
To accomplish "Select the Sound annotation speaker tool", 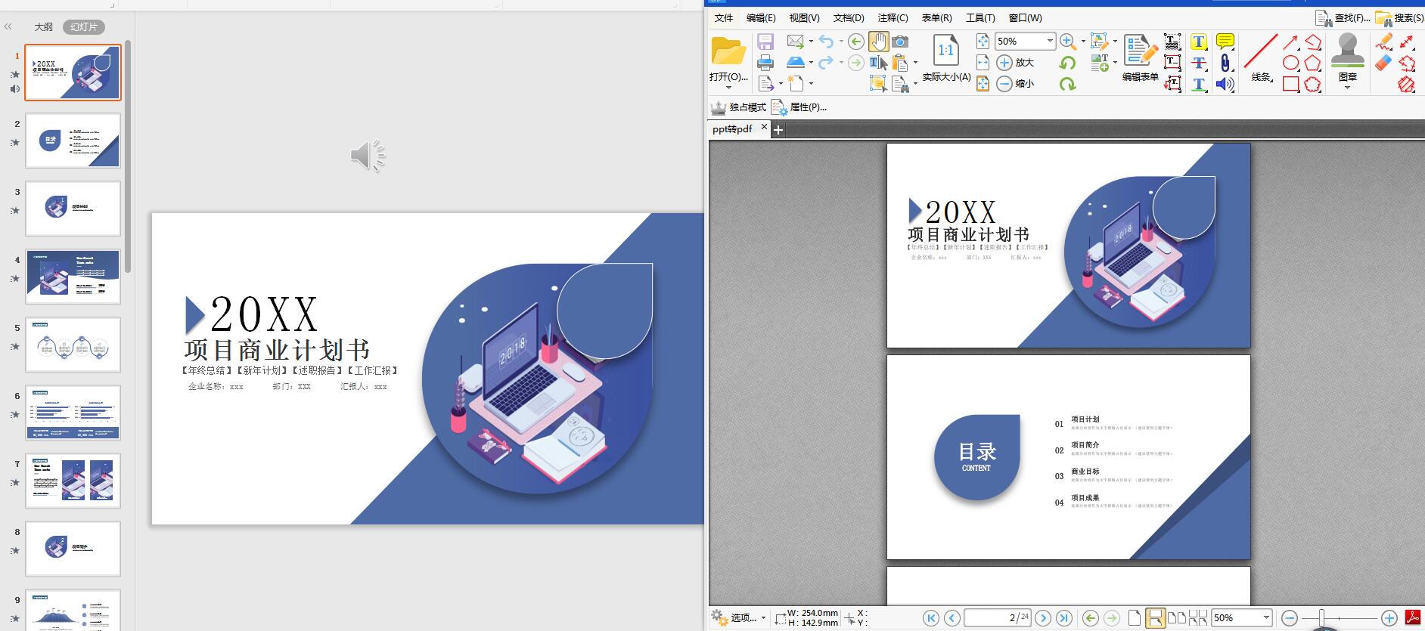I will pos(1225,84).
